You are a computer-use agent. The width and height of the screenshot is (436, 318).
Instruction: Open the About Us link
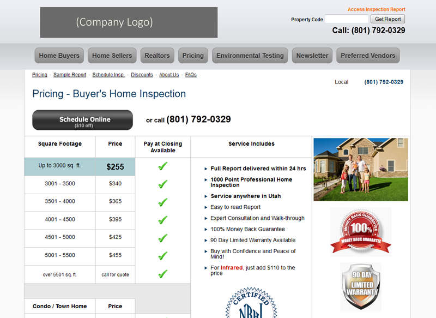pyautogui.click(x=169, y=75)
